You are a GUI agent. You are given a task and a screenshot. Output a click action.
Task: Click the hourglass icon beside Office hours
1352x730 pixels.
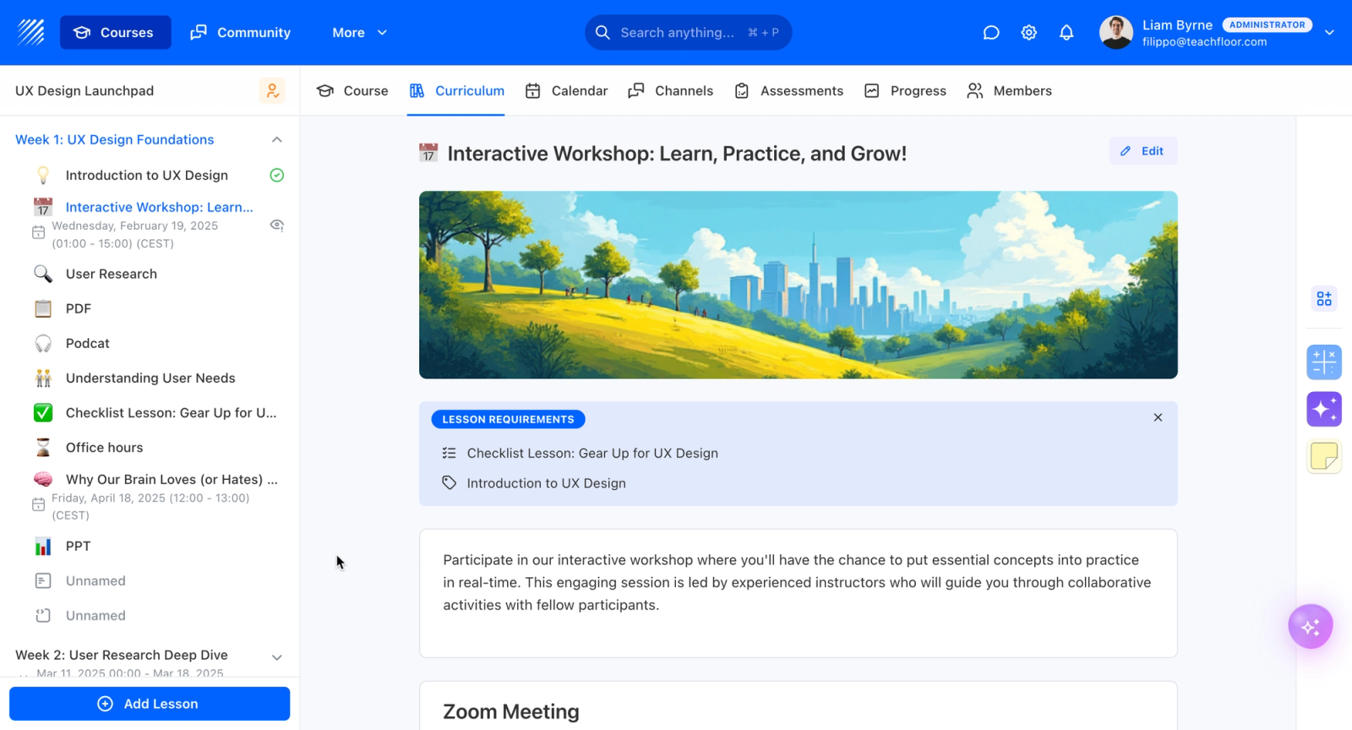pyautogui.click(x=43, y=447)
